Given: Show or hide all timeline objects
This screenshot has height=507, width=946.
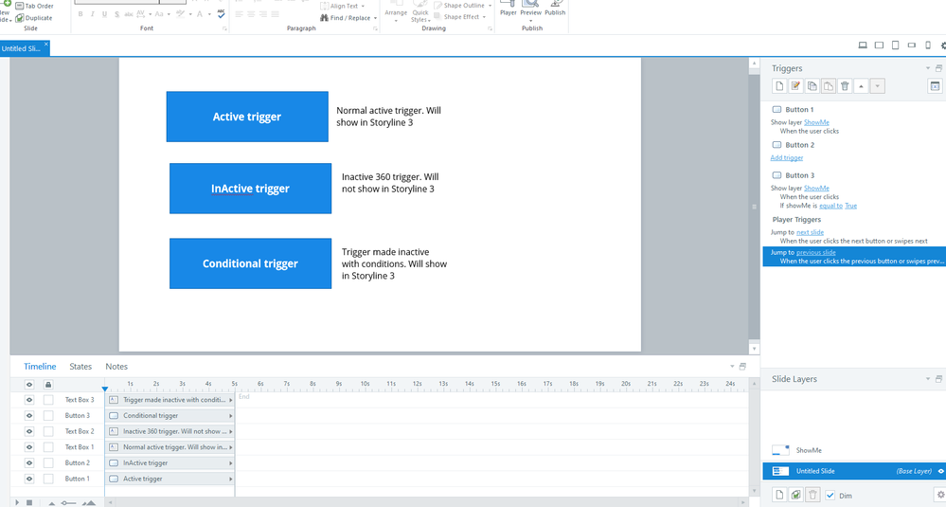Looking at the screenshot, I should click(29, 385).
